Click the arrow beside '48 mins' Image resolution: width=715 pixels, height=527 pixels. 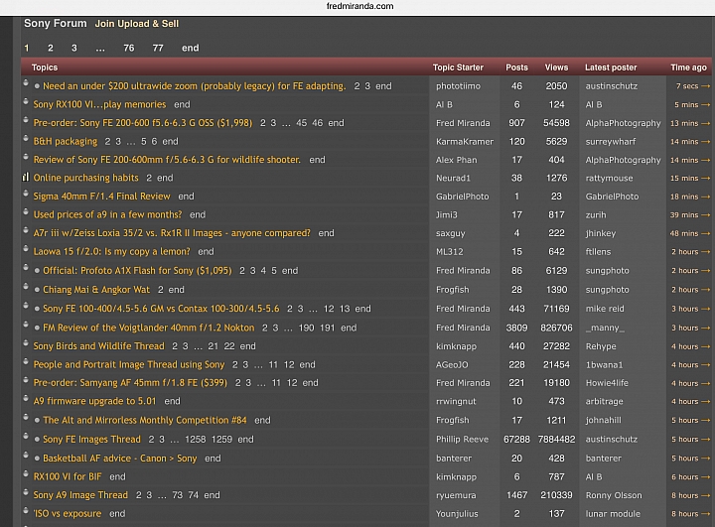click(x=706, y=233)
